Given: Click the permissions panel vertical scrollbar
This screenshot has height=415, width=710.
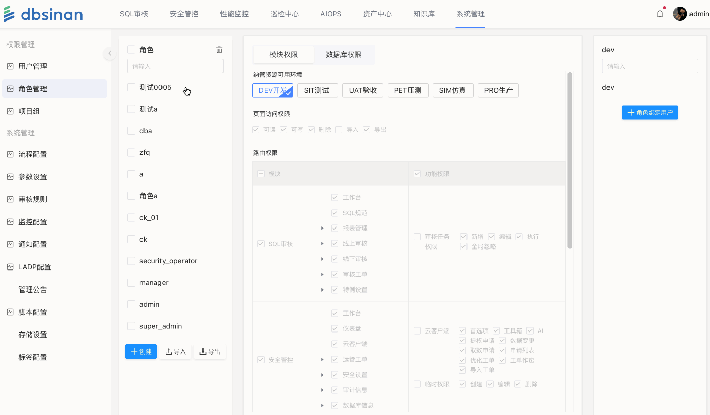Looking at the screenshot, I should [570, 160].
